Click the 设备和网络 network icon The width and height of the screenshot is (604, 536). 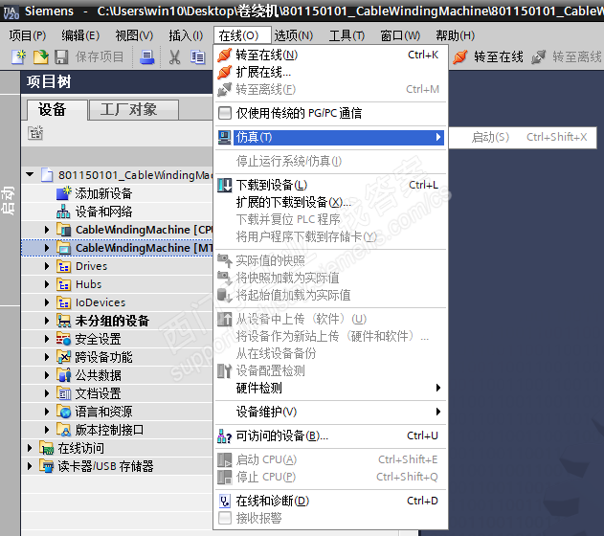[x=63, y=212]
